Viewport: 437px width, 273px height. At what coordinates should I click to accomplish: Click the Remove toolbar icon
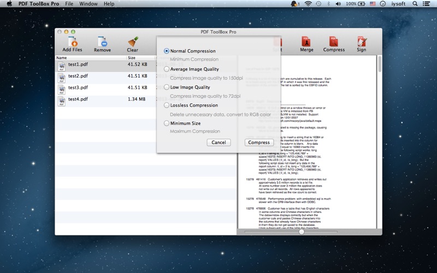(x=102, y=42)
